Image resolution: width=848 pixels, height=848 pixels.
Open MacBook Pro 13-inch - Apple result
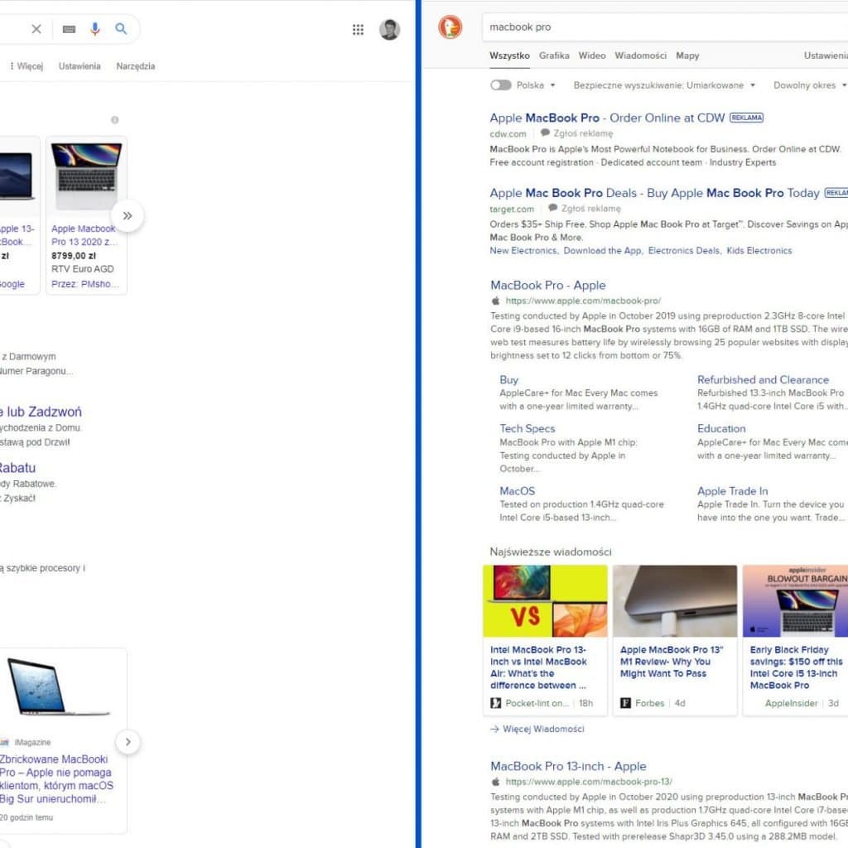568,766
